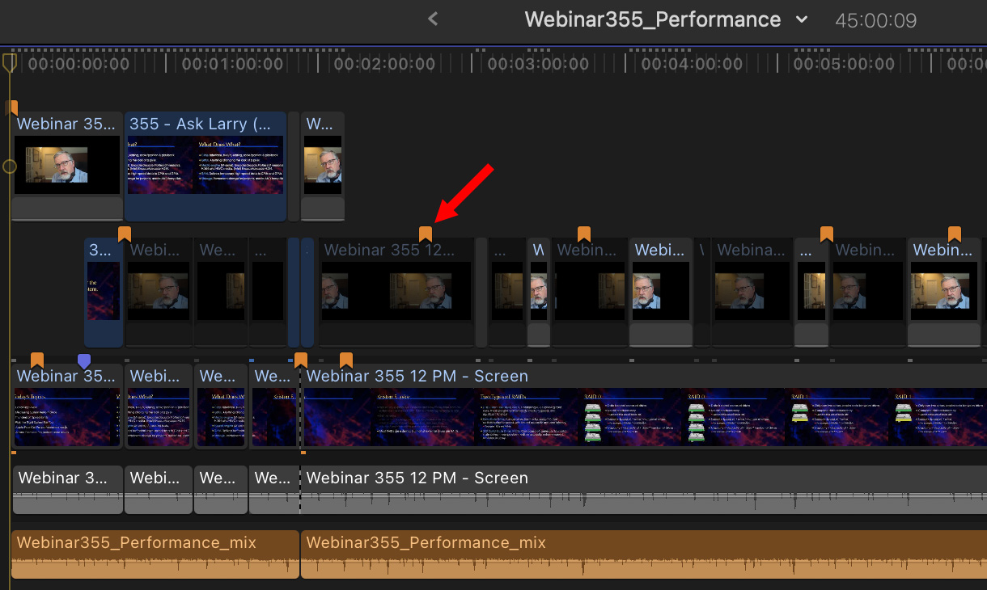987x590 pixels.
Task: Select the Webinar 355 12 PM - Screen video clip
Action: pos(643,412)
